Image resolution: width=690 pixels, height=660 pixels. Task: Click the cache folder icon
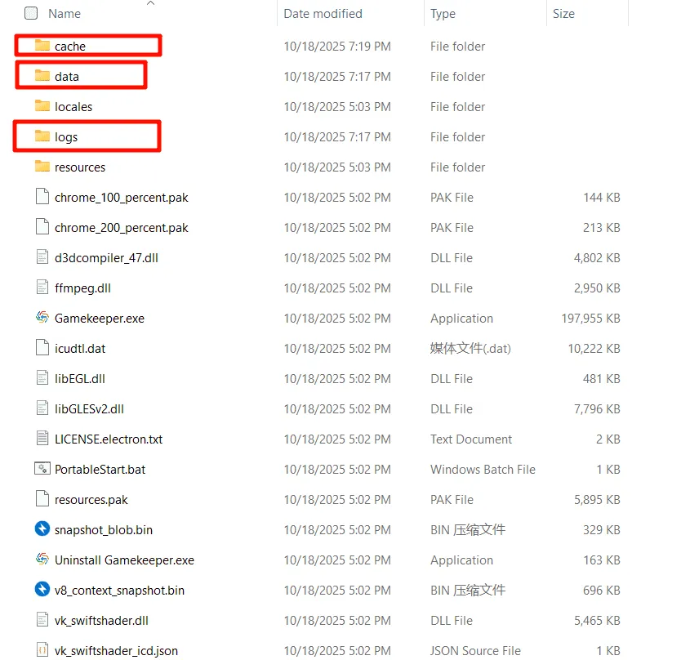[42, 46]
